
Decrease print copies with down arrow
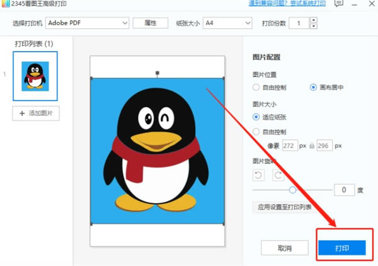tap(313, 26)
